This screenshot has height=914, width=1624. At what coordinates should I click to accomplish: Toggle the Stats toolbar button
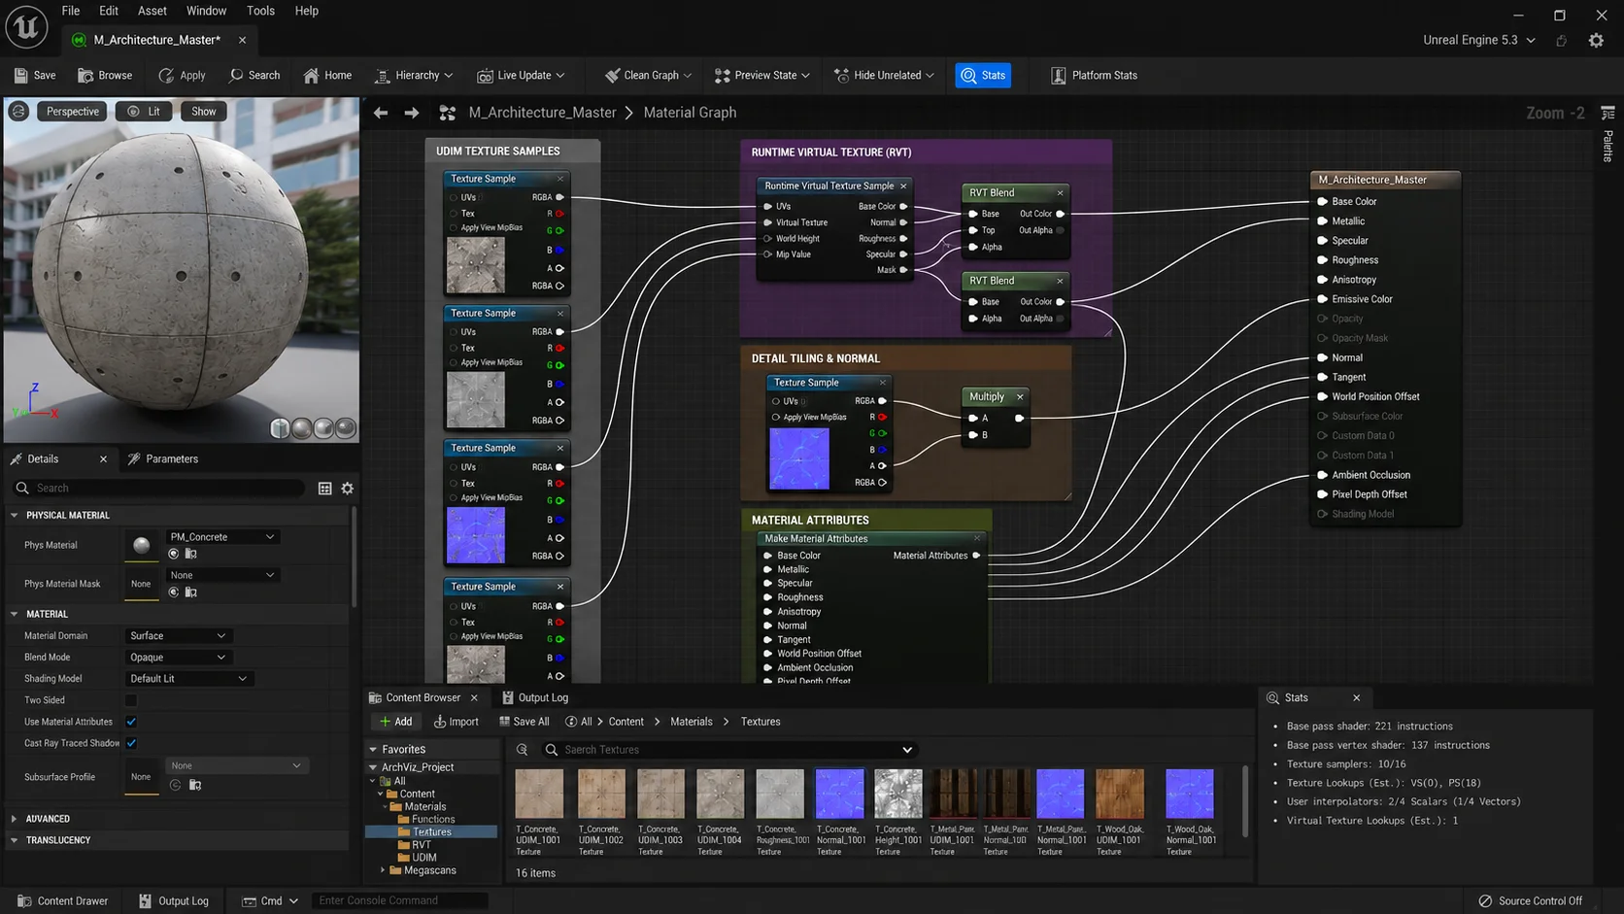tap(983, 75)
